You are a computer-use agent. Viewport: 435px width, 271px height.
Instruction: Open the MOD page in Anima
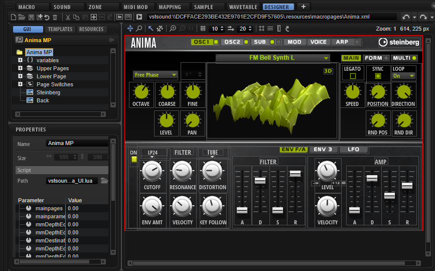(x=295, y=42)
